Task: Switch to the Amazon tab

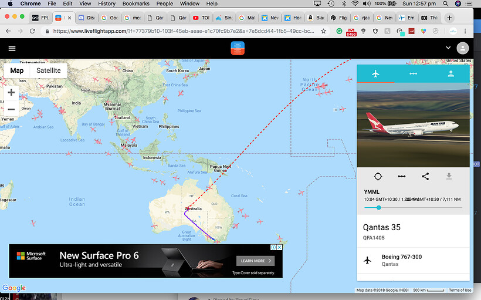Action: point(316,18)
